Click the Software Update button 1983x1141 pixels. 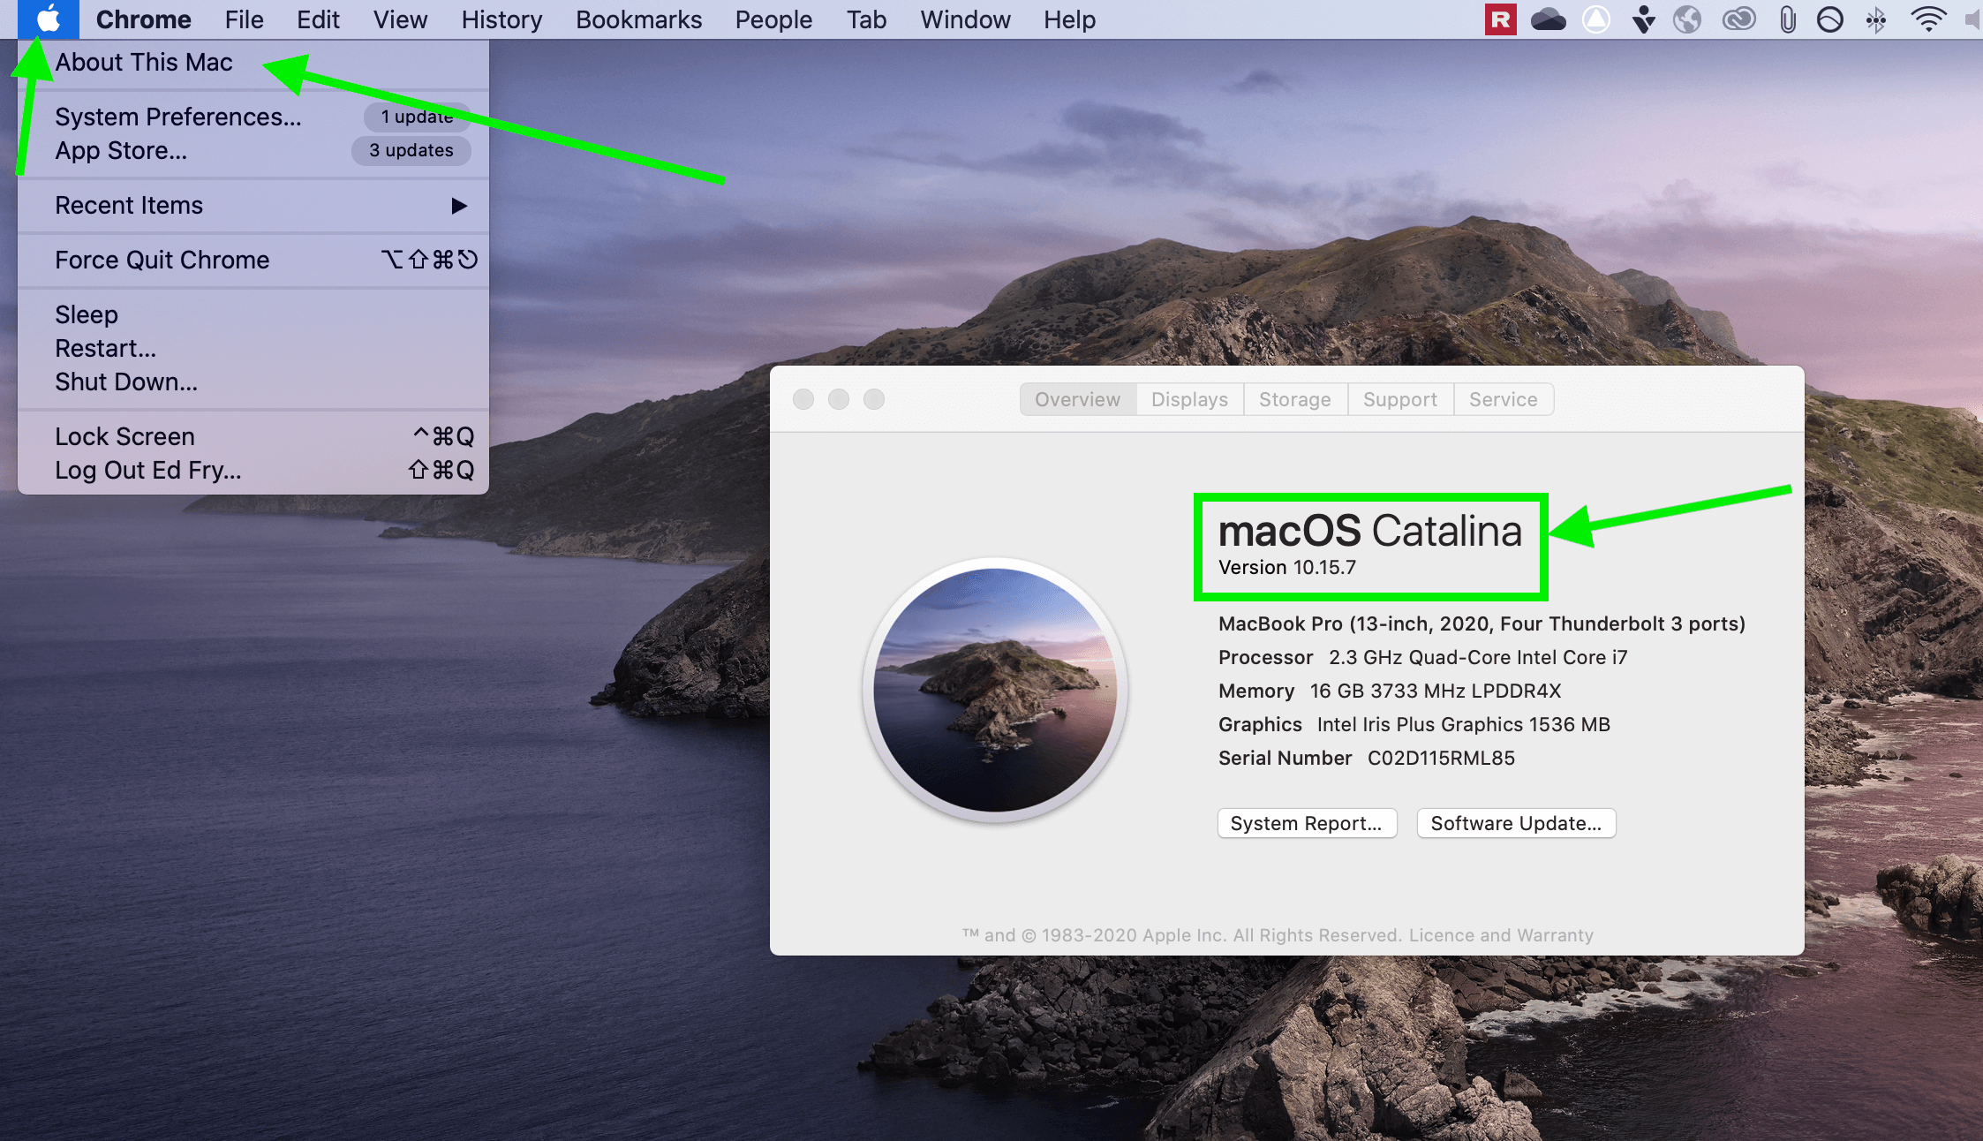[x=1515, y=823]
